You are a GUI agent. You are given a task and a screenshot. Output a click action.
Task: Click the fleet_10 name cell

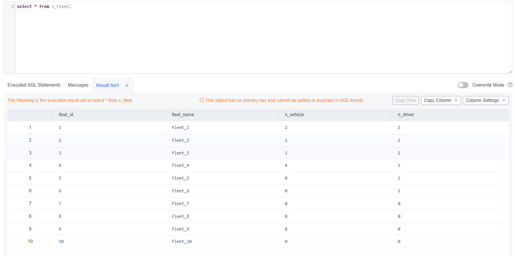pos(182,241)
